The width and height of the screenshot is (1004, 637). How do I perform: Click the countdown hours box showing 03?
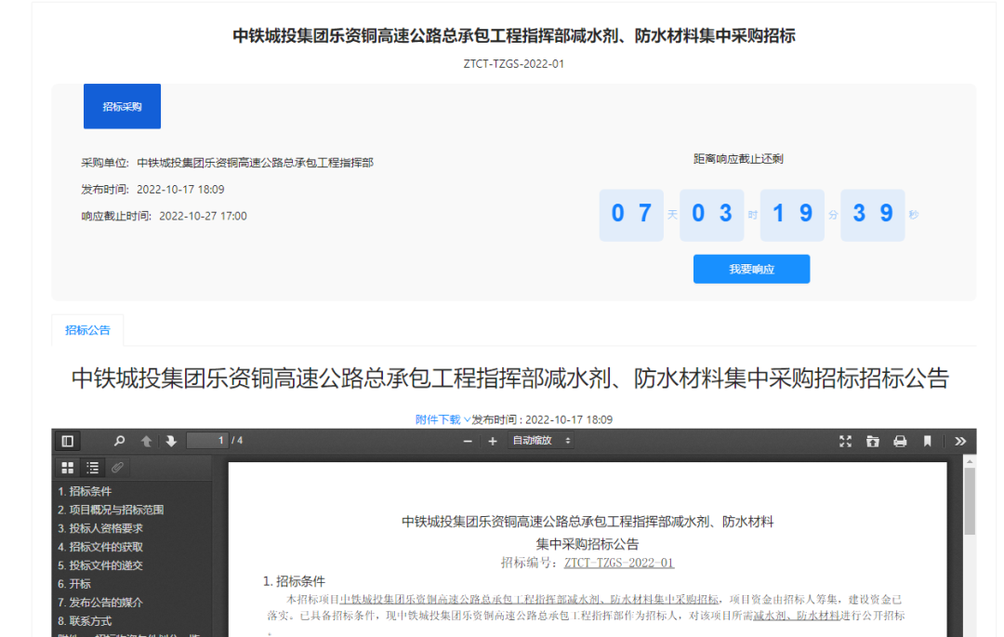pos(711,215)
